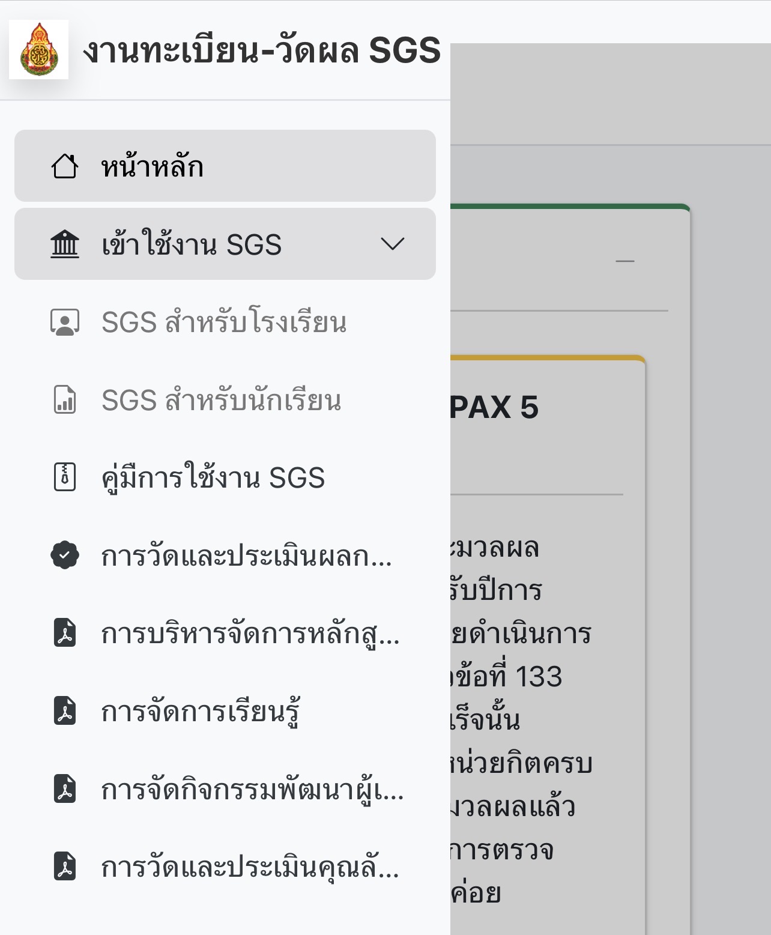Select the bank icon for เข้าใช้งาน SGS

pyautogui.click(x=65, y=244)
